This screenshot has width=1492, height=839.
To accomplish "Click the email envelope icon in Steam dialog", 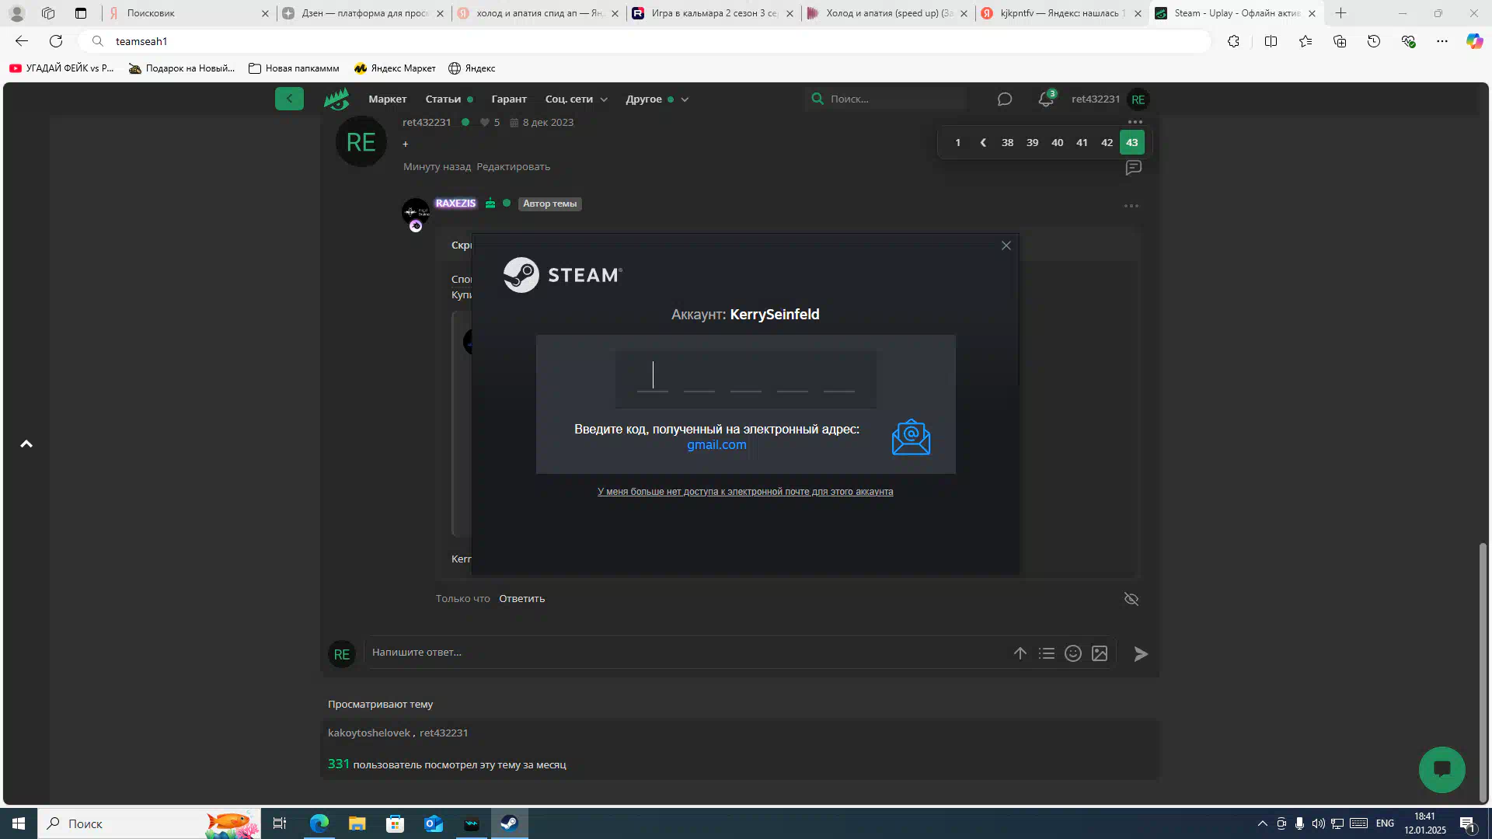I will [911, 437].
